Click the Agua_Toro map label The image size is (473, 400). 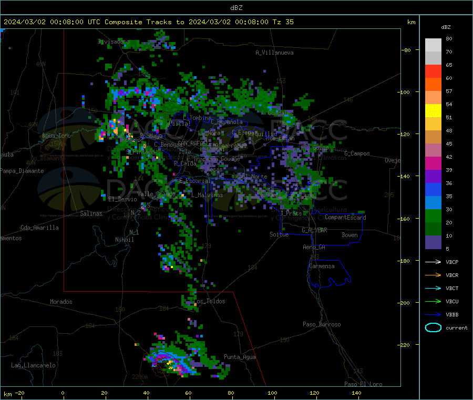click(x=56, y=136)
